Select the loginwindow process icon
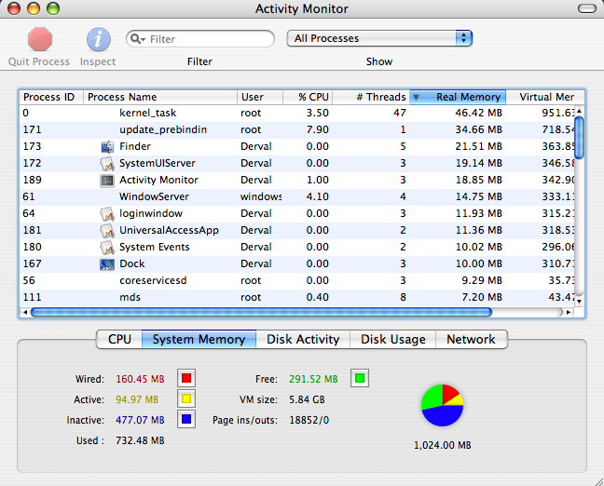Screen dimensions: 604x486 point(107,213)
